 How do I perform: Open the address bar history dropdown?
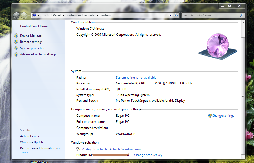170,15
